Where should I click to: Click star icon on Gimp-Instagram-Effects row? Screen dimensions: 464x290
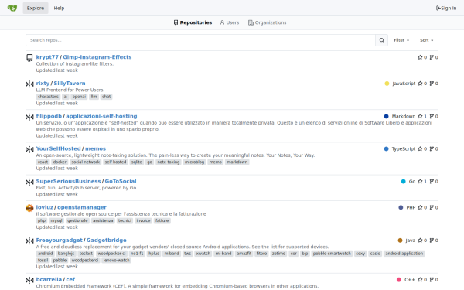click(x=420, y=57)
